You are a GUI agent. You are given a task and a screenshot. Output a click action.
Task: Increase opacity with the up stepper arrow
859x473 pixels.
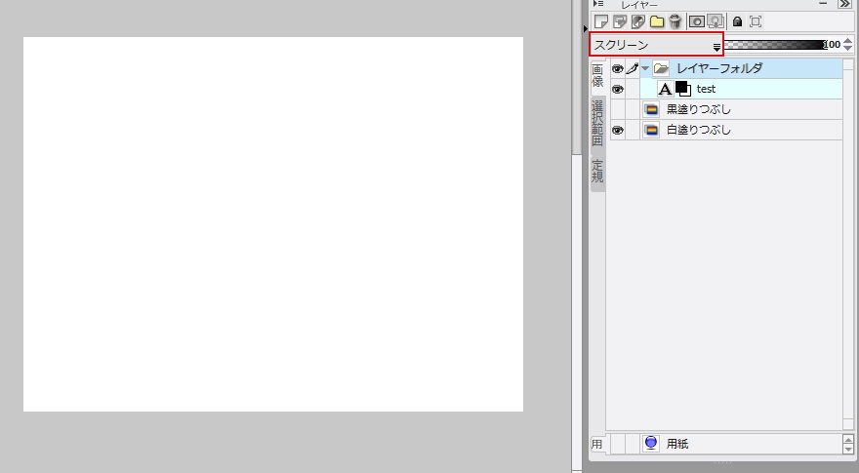point(848,41)
